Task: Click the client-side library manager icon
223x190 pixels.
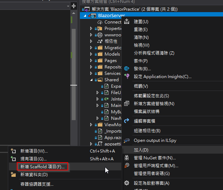Action: pos(127,165)
